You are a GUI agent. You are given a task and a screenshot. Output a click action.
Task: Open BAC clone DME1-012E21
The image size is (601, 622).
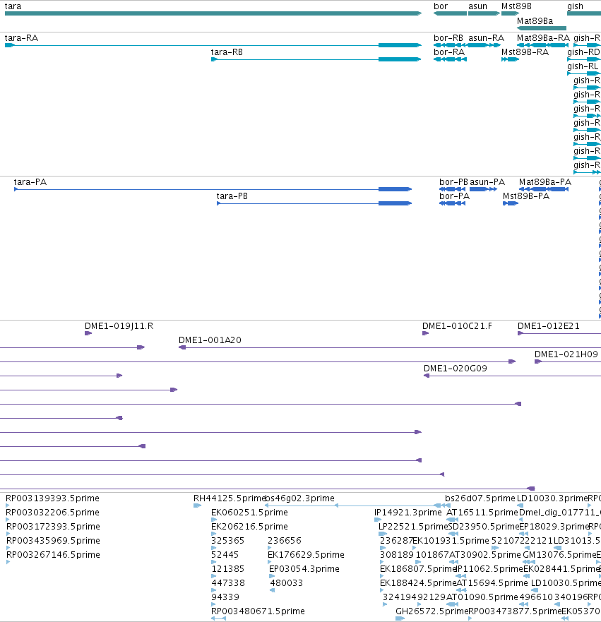[559, 333]
